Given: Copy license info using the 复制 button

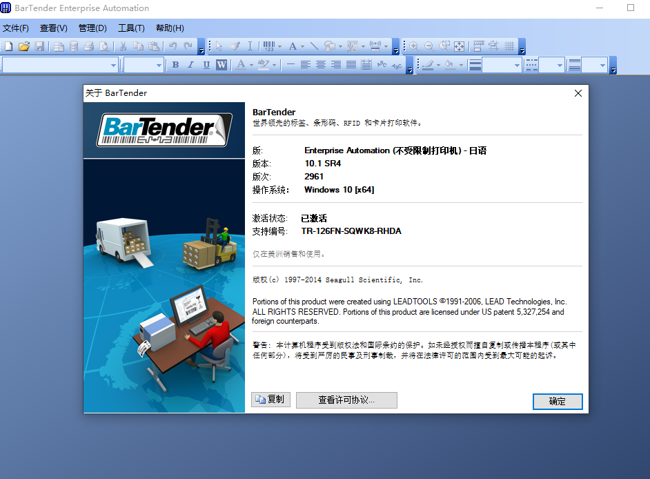Looking at the screenshot, I should point(270,400).
